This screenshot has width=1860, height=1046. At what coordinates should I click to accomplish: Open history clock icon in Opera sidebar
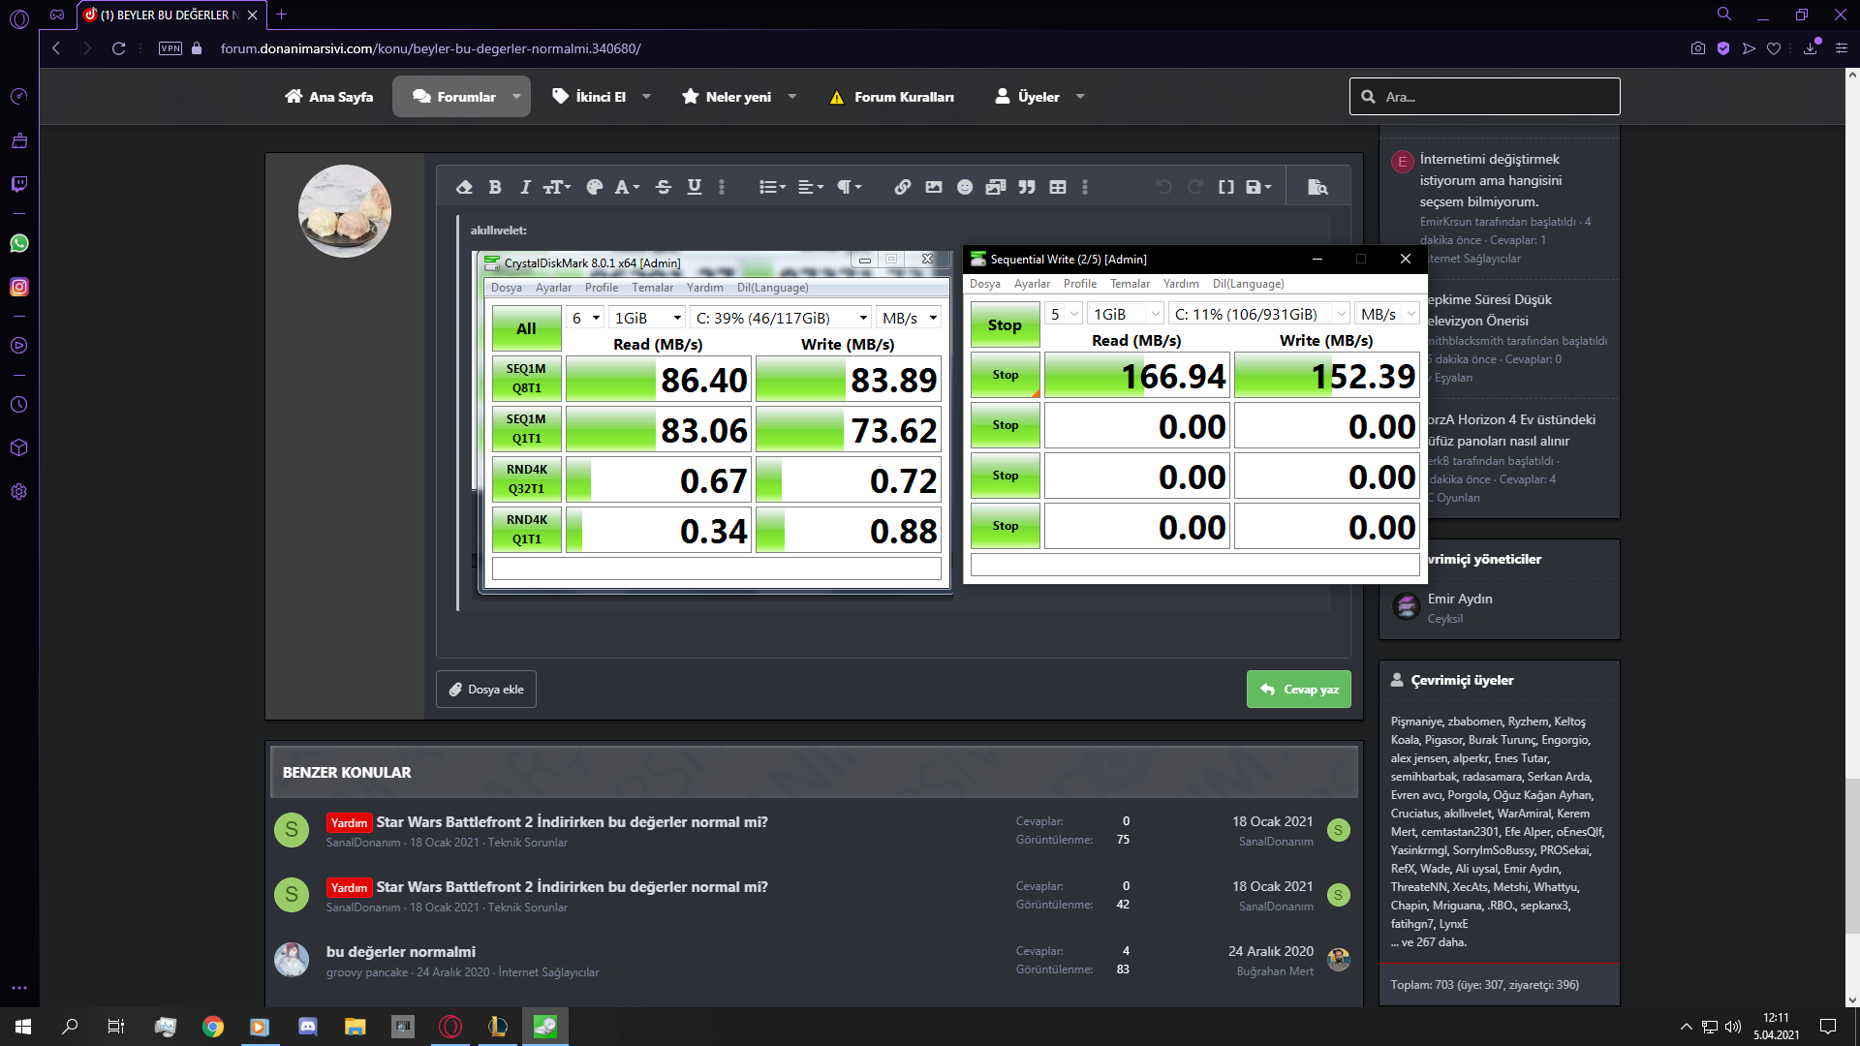(18, 405)
